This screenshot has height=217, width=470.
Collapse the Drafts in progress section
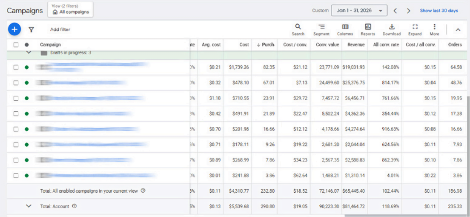tap(29, 52)
